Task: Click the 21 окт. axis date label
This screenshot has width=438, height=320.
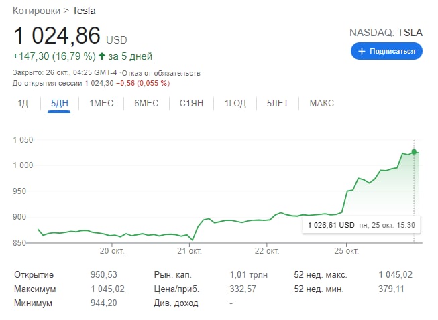Action: click(x=189, y=251)
